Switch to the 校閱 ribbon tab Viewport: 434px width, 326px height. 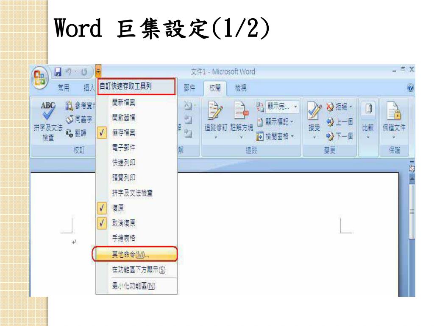point(215,88)
